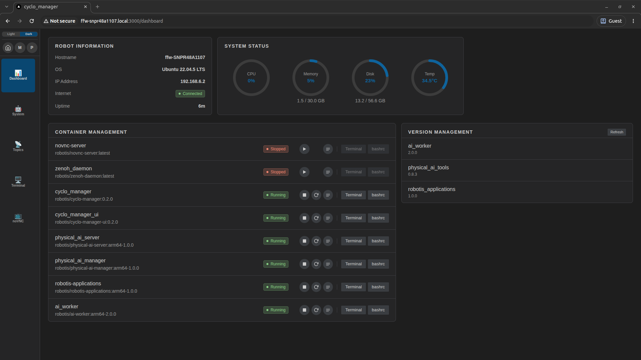
Task: Open the noVNC sidebar page
Action: [18, 218]
